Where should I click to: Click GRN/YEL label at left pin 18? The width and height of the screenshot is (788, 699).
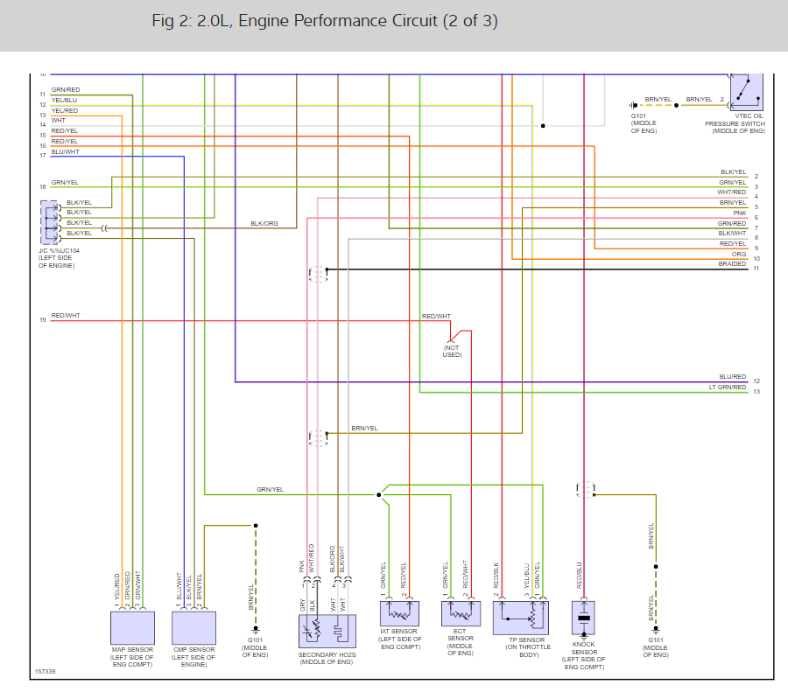pyautogui.click(x=65, y=182)
